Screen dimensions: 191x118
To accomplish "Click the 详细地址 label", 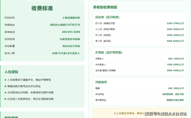I will coord(10,25).
